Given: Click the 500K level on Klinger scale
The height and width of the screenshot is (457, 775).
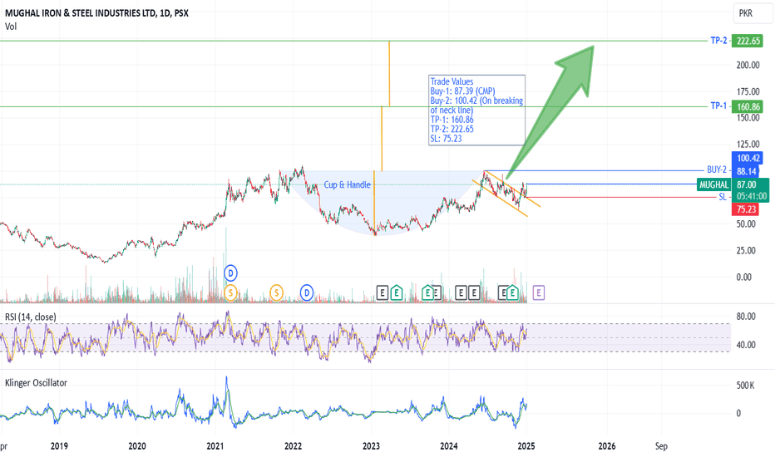Looking at the screenshot, I should coord(745,386).
